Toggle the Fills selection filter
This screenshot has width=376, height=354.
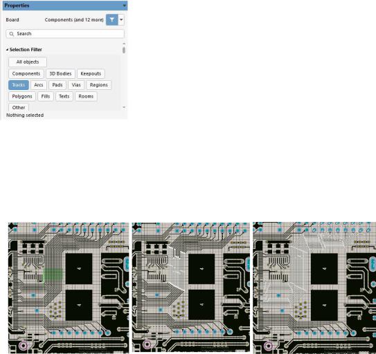point(46,96)
